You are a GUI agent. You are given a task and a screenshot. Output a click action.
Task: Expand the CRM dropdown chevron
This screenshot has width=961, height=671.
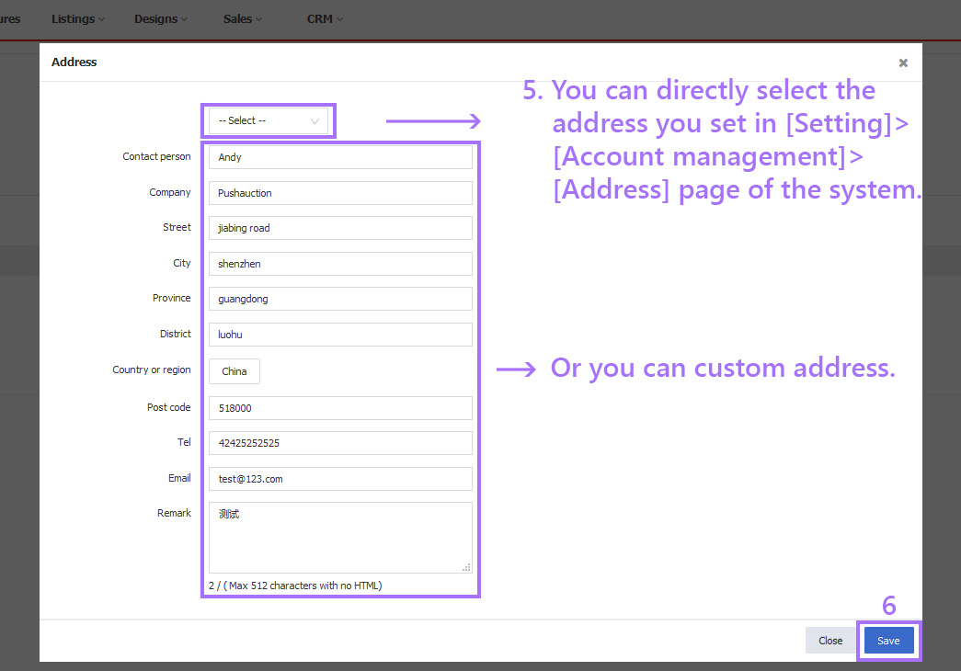click(341, 19)
